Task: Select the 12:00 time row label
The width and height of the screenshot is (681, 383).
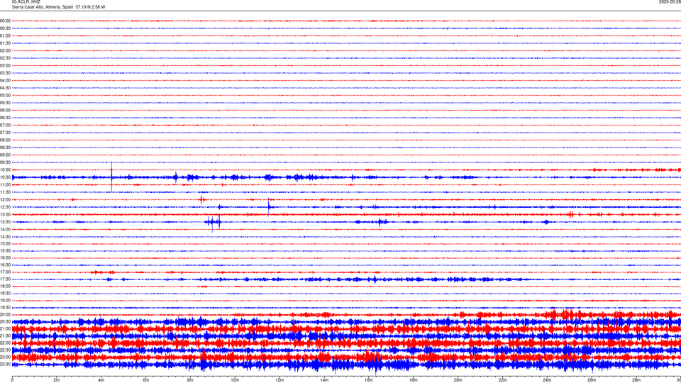Action: [x=5, y=200]
